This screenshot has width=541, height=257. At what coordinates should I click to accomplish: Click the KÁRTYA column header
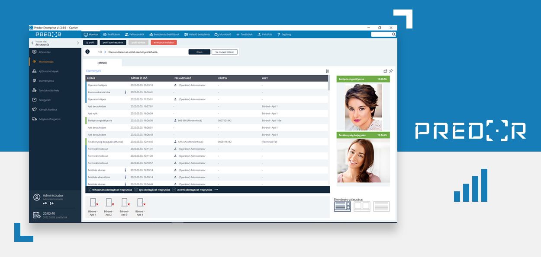pyautogui.click(x=222, y=78)
